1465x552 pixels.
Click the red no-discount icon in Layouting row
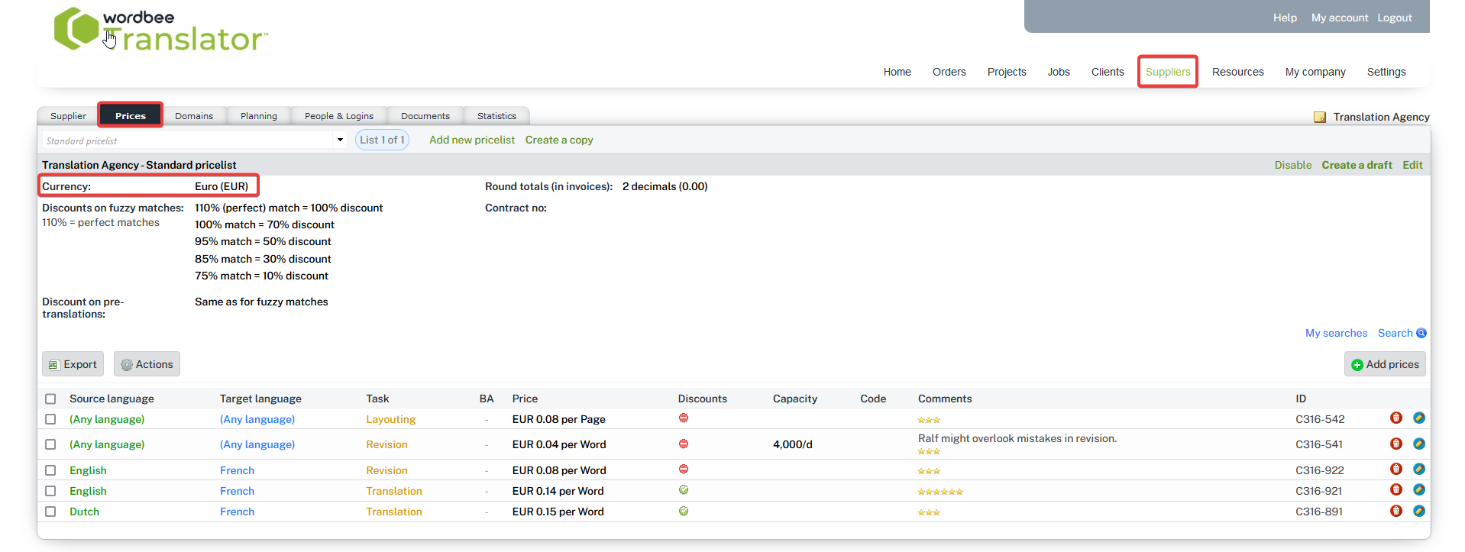pyautogui.click(x=684, y=418)
